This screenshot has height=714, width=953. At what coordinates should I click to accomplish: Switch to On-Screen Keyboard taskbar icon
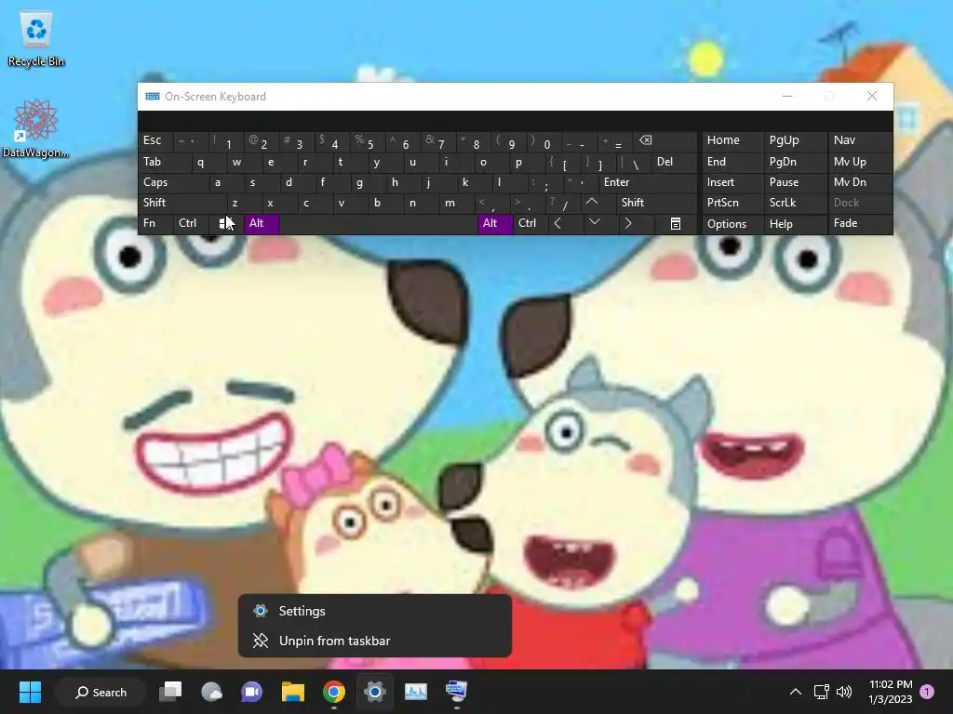tap(456, 692)
